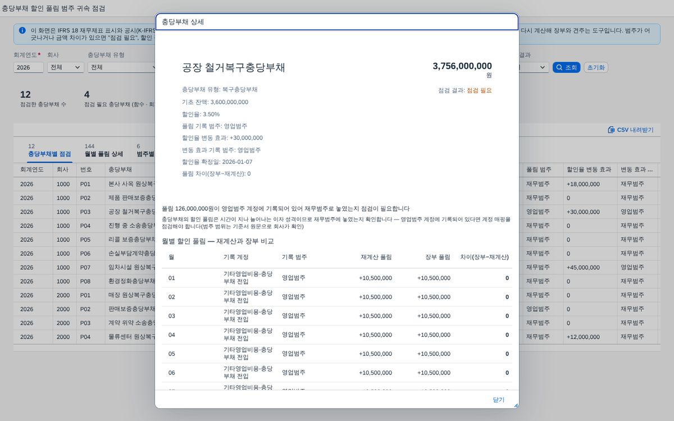Click the 장부 풀림 column header
This screenshot has height=421, width=674.
click(424, 257)
